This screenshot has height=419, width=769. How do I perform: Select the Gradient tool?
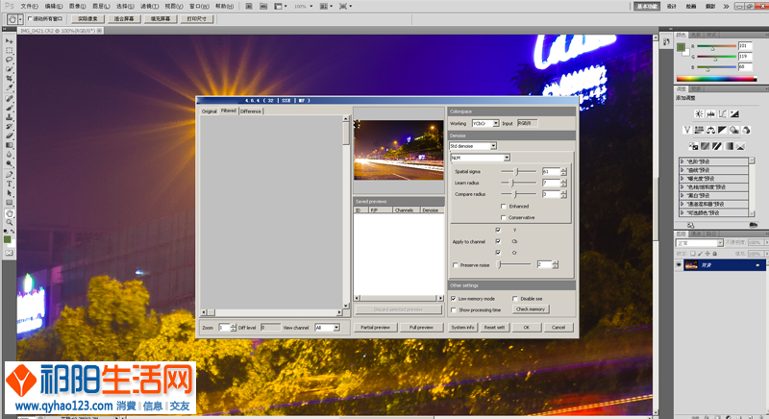tap(9, 145)
